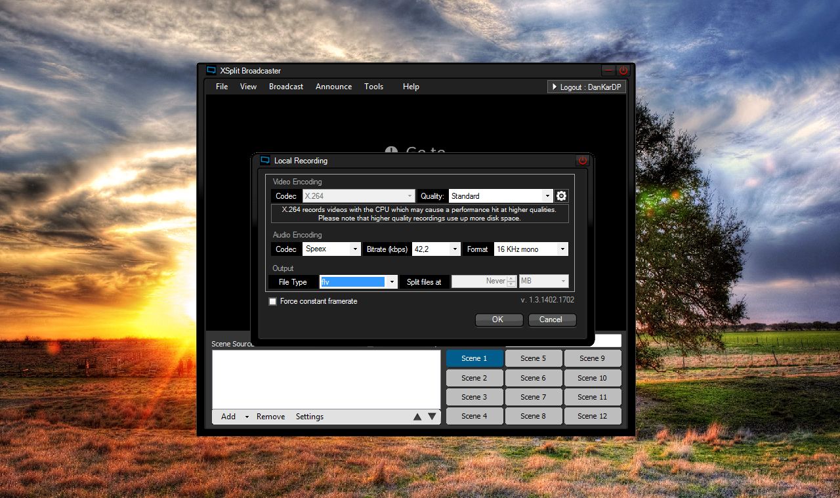Open the Tools menu

(374, 87)
